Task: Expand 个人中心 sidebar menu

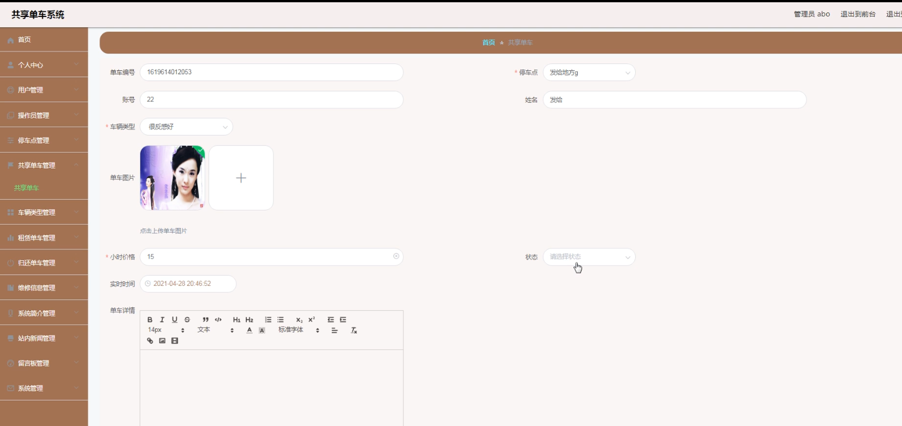Action: [x=44, y=65]
